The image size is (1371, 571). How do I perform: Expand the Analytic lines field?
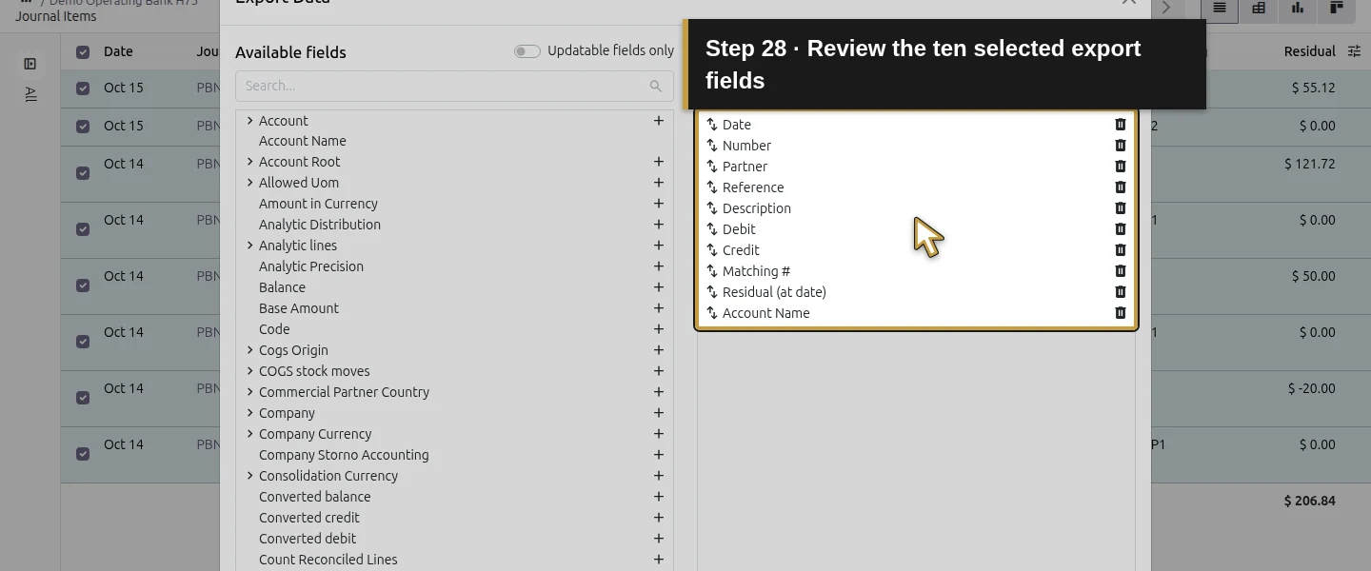click(249, 246)
